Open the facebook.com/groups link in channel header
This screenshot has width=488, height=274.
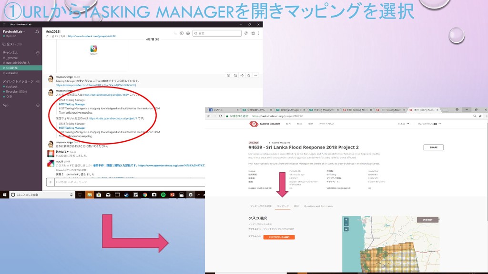(92, 36)
